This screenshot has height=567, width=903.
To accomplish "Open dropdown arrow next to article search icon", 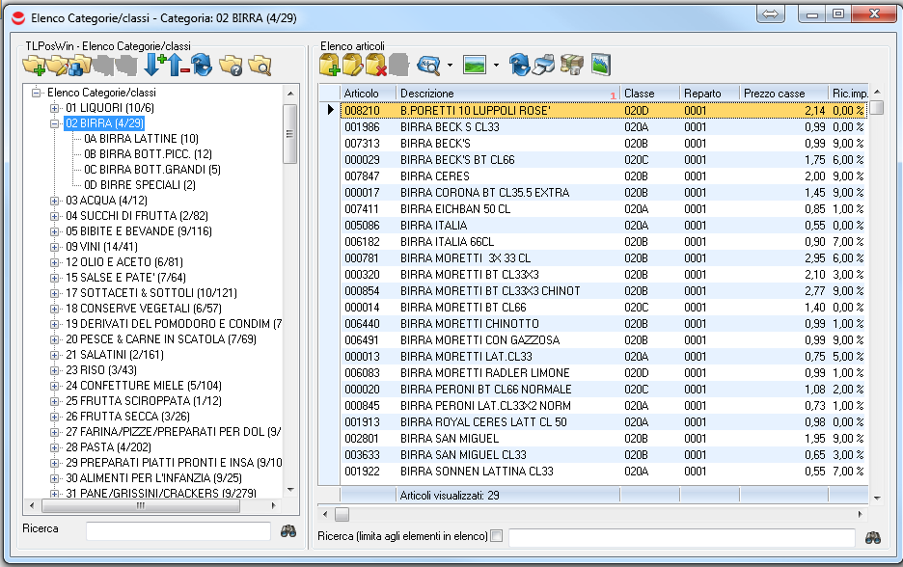I will pos(450,66).
